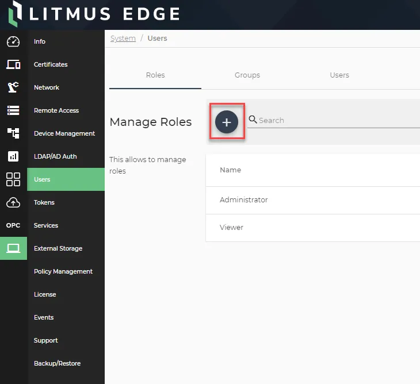This screenshot has height=384, width=420.
Task: Open the four-squares applications icon
Action: (x=13, y=179)
